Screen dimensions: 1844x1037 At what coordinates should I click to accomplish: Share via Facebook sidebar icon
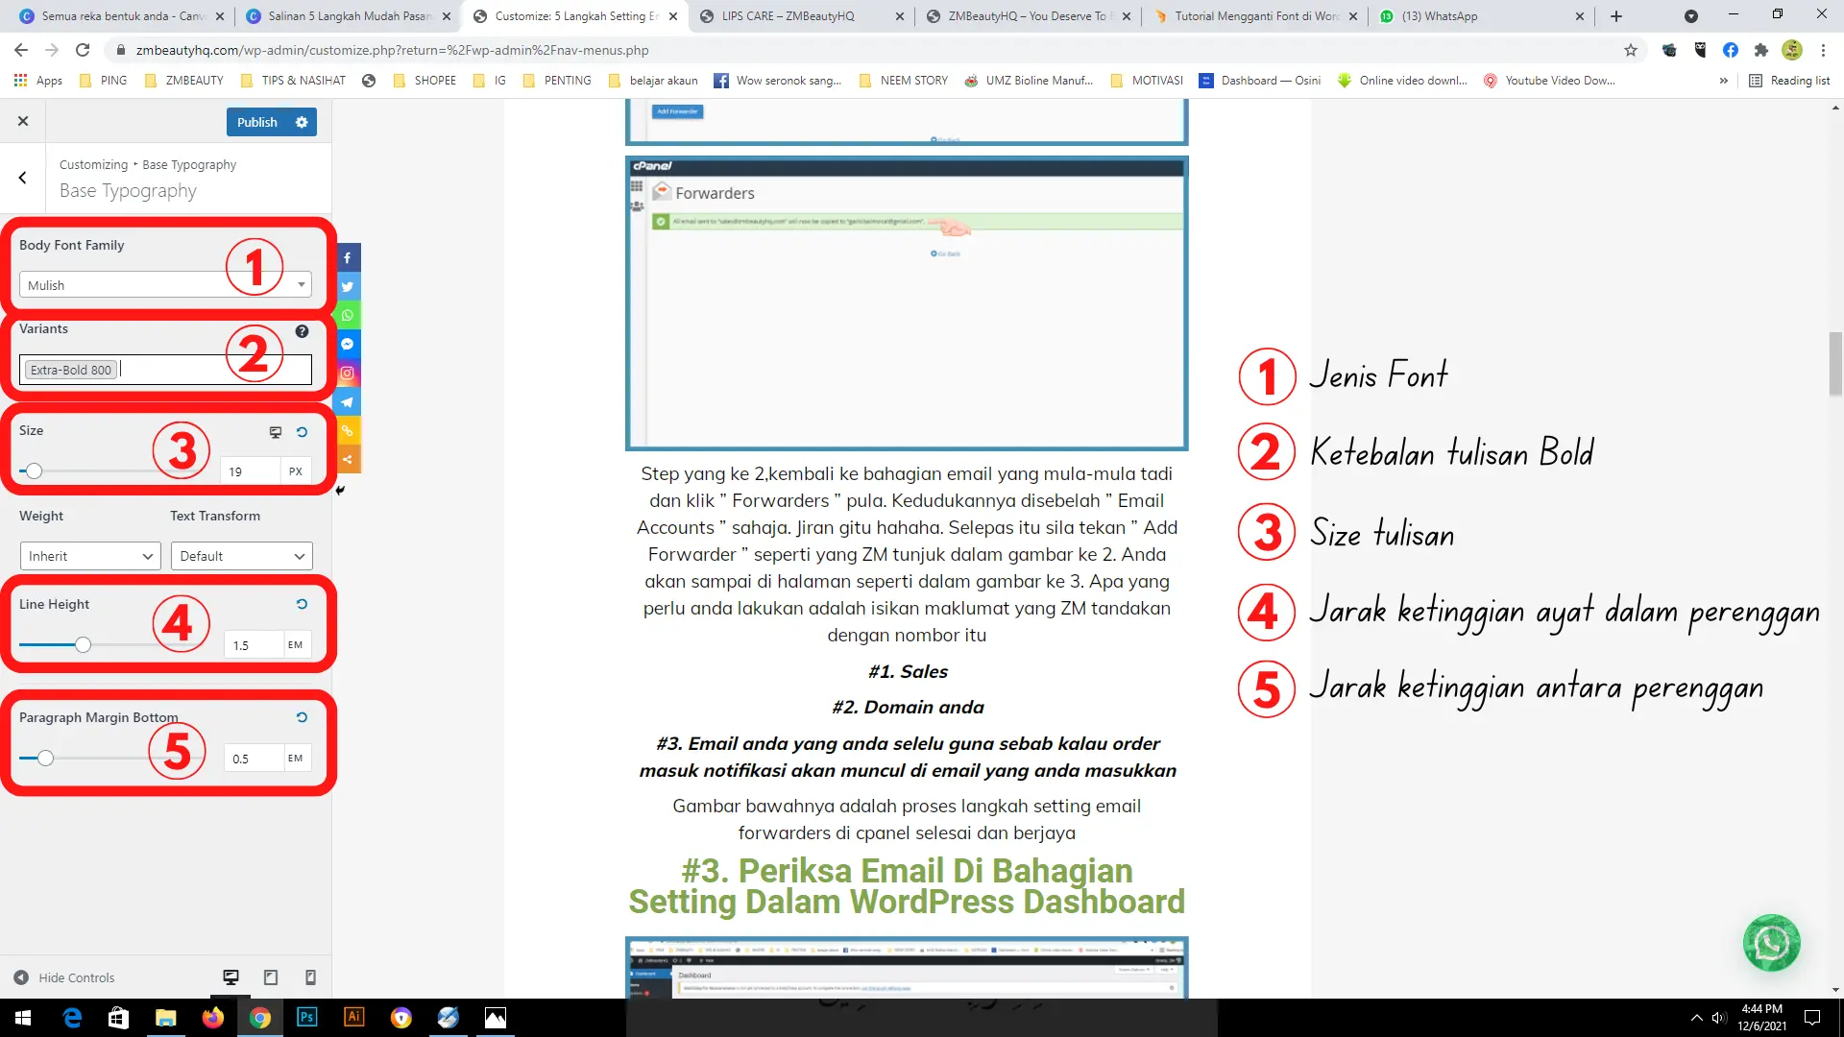pyautogui.click(x=348, y=257)
